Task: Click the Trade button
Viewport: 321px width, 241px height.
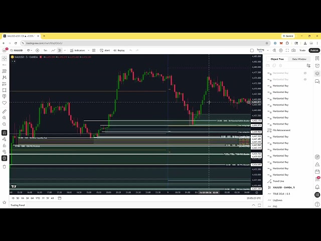Action: point(302,50)
